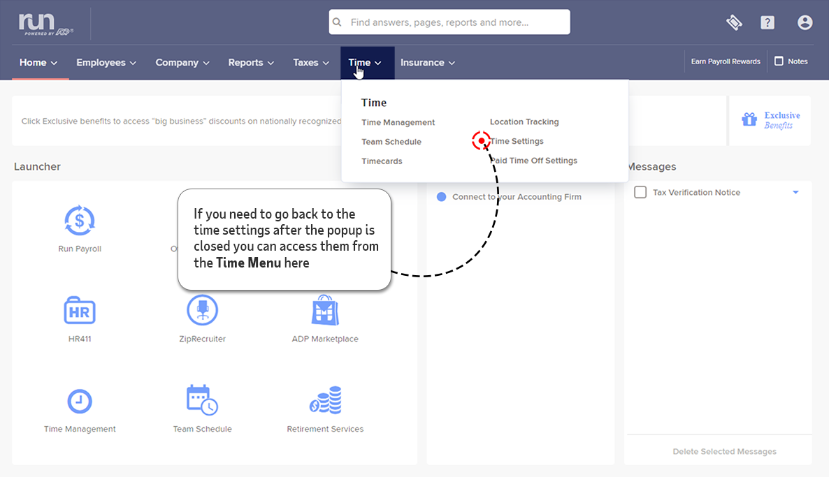Toggle the Notes checkbox in header
Image resolution: width=829 pixels, height=477 pixels.
pyautogui.click(x=779, y=61)
